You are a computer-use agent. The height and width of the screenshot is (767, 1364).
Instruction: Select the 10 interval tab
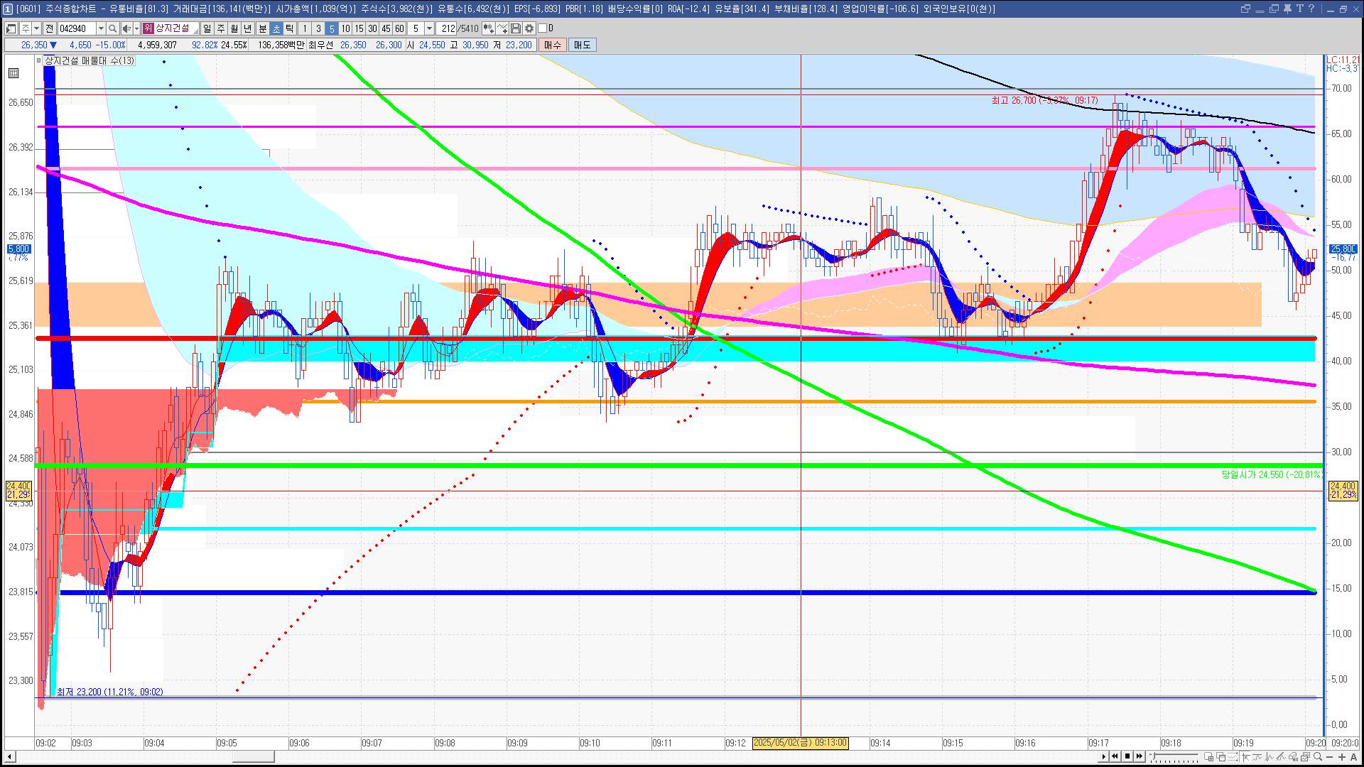[x=345, y=28]
